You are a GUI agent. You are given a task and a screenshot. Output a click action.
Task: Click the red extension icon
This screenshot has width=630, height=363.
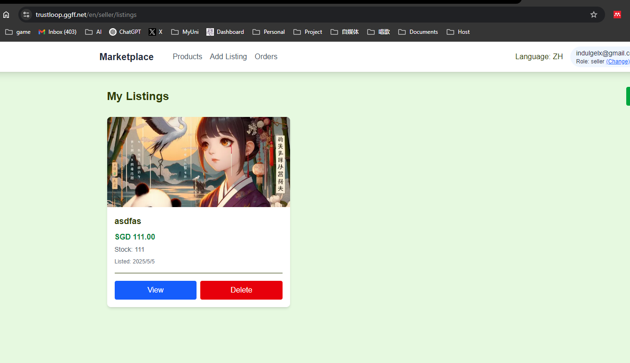617,15
